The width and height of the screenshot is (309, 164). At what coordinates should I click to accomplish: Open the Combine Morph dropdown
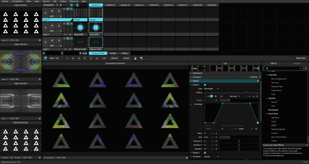(211, 156)
